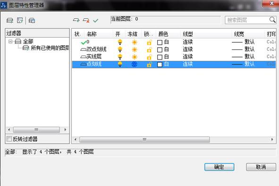Click the filter panel scroll right arrow
This screenshot has height=186, width=279.
tap(65, 130)
